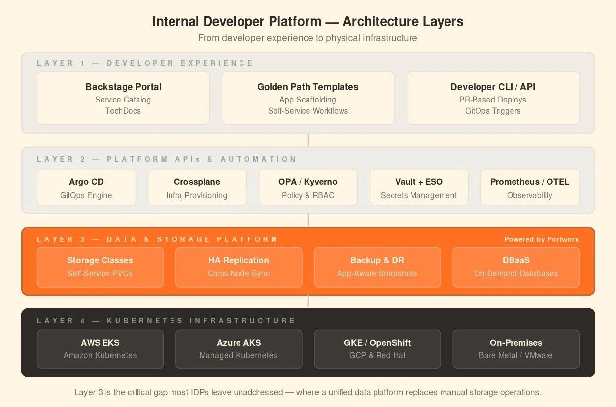The width and height of the screenshot is (616, 407).
Task: Click the GKE / OpenShift card
Action: click(x=377, y=349)
